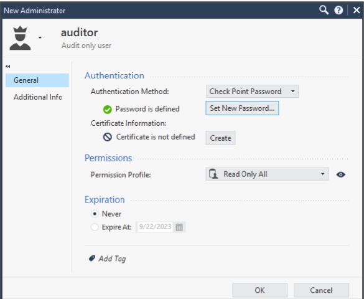Image resolution: width=364 pixels, height=299 pixels.
Task: View permission profile with eye icon
Action: [340, 174]
